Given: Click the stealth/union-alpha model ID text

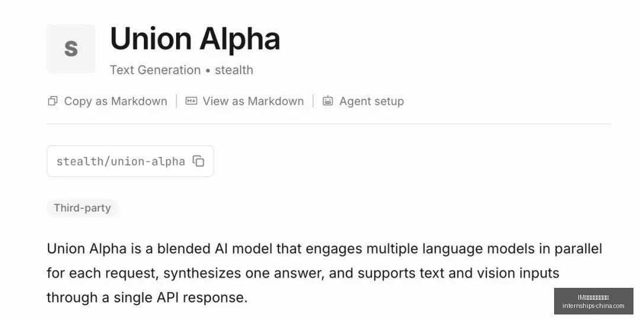Looking at the screenshot, I should [121, 162].
